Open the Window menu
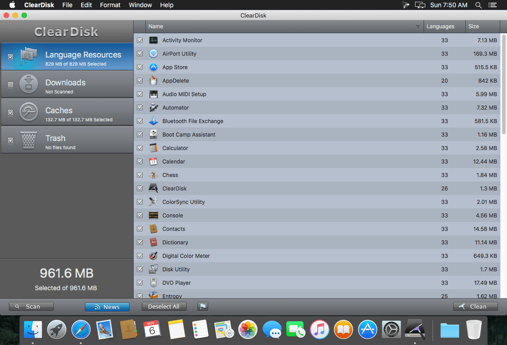The height and width of the screenshot is (345, 507). (x=140, y=5)
